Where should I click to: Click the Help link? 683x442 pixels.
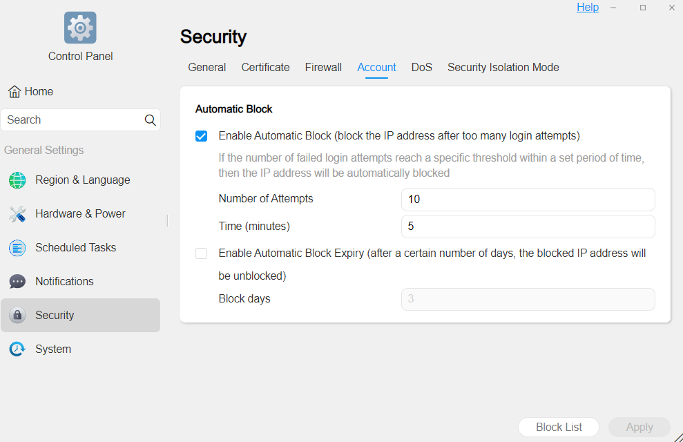588,8
